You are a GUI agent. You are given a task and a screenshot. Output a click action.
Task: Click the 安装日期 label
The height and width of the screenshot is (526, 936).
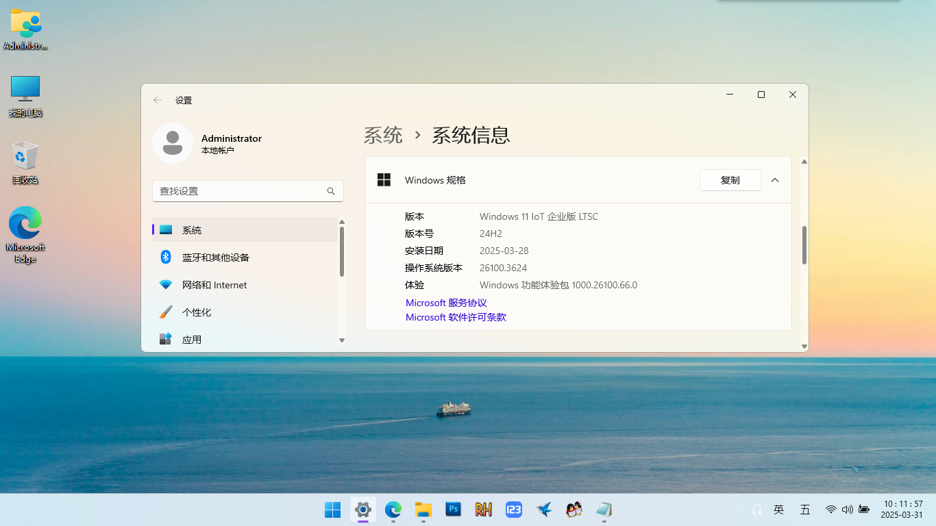(x=424, y=251)
